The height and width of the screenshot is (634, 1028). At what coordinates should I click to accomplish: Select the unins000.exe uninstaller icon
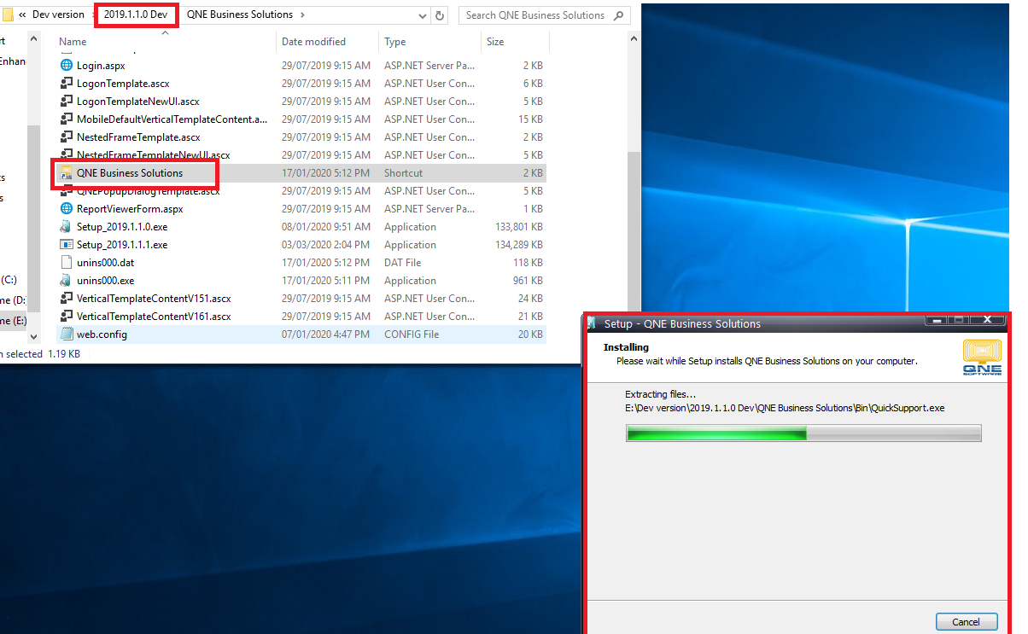point(66,281)
